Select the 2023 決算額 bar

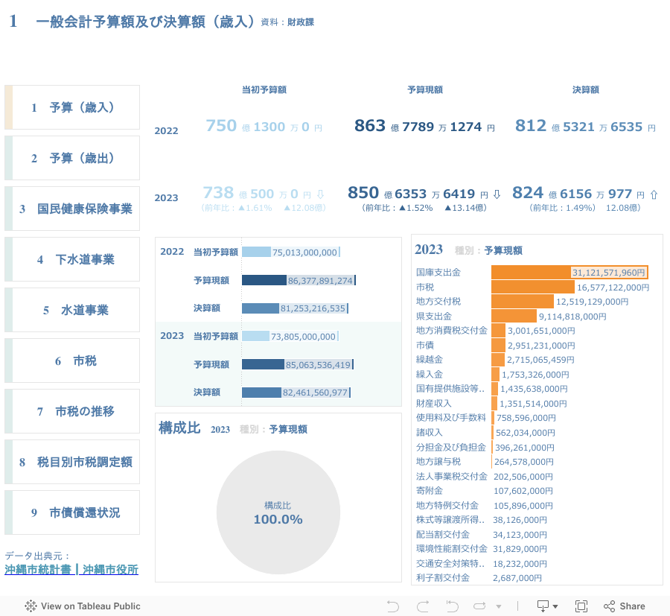pos(261,392)
